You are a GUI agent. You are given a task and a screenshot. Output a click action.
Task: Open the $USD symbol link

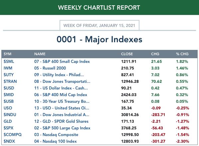[x=9, y=88]
